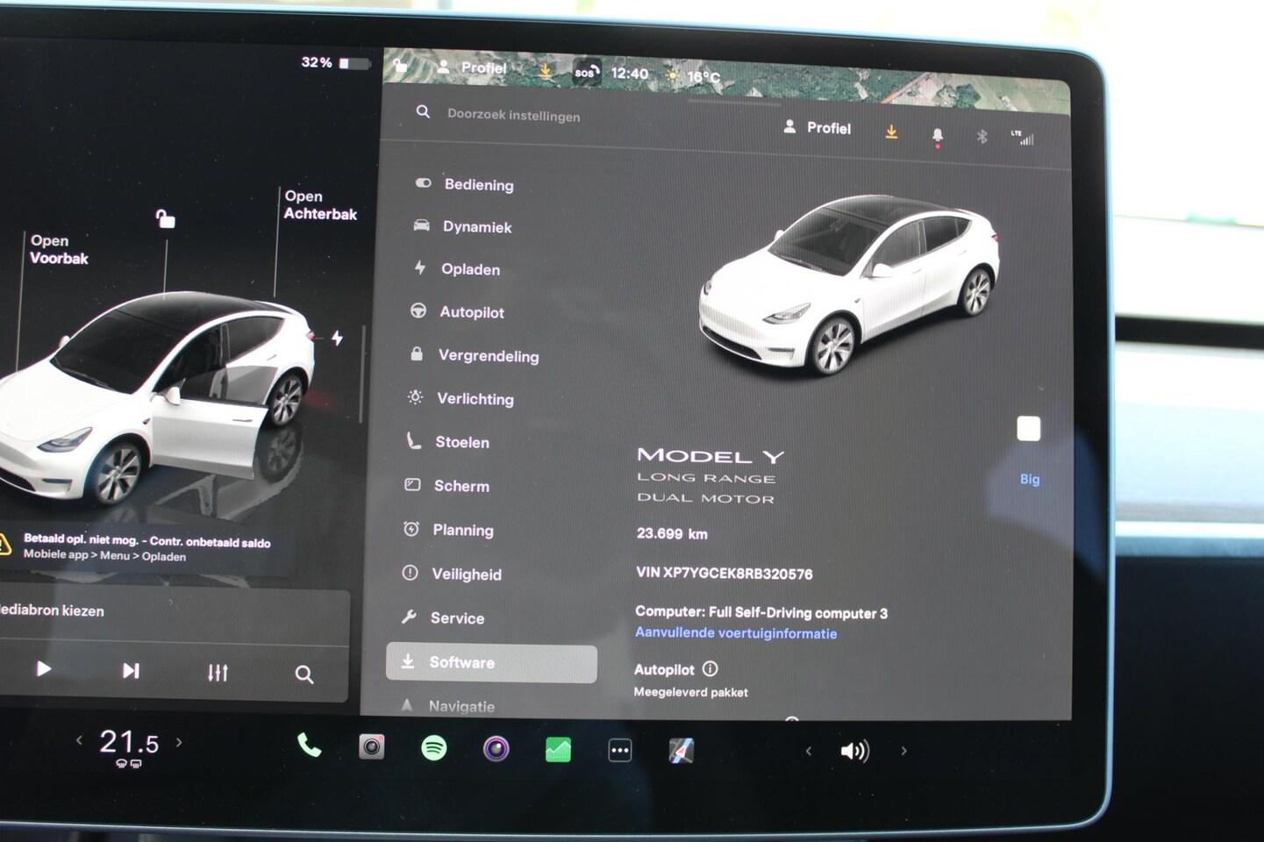Open the Vergrendeling lock settings
This screenshot has height=842, width=1264.
tap(488, 356)
